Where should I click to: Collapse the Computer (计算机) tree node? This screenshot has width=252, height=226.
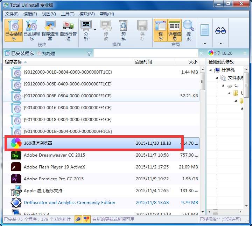(x=211, y=70)
